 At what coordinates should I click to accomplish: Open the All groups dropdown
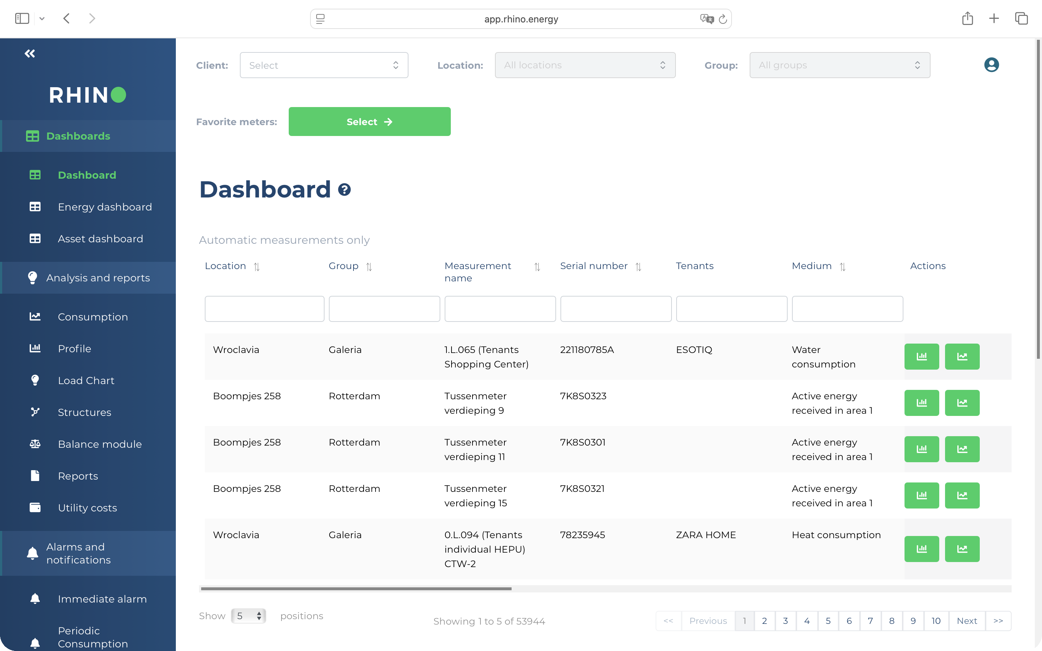click(x=840, y=65)
